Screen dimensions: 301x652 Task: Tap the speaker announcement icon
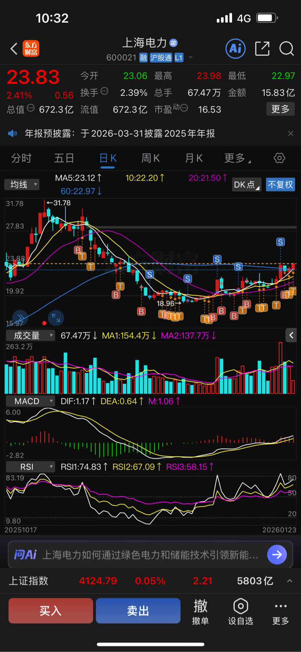point(13,133)
